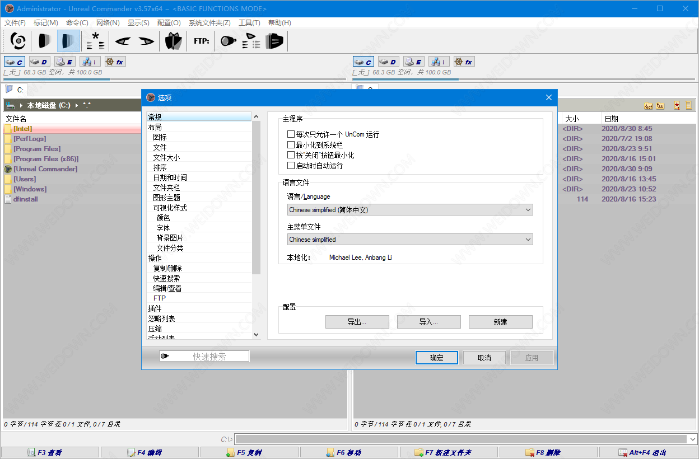Screen dimensions: 699x459
Task: Click the search files toolbar icon
Action: pos(228,41)
